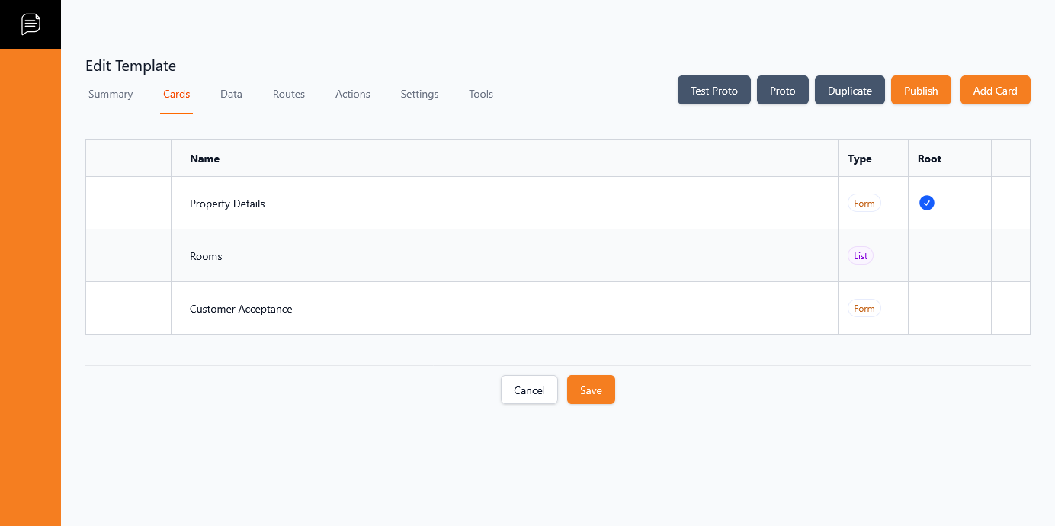The height and width of the screenshot is (526, 1055).
Task: Click the List type badge for Rooms
Action: coord(861,256)
